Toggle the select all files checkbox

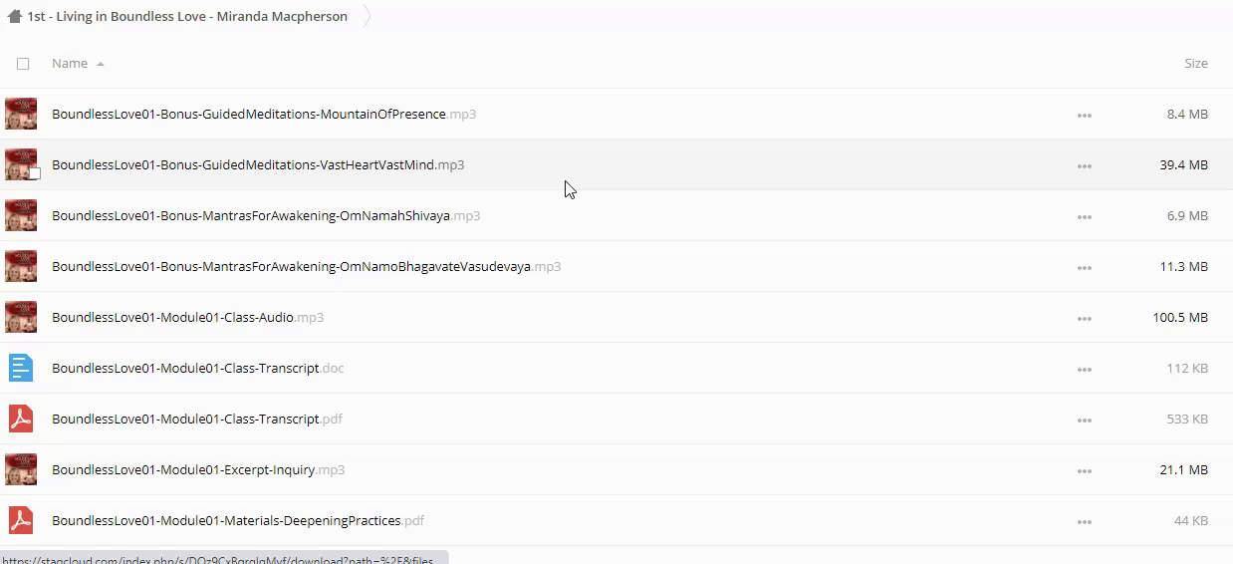23,64
